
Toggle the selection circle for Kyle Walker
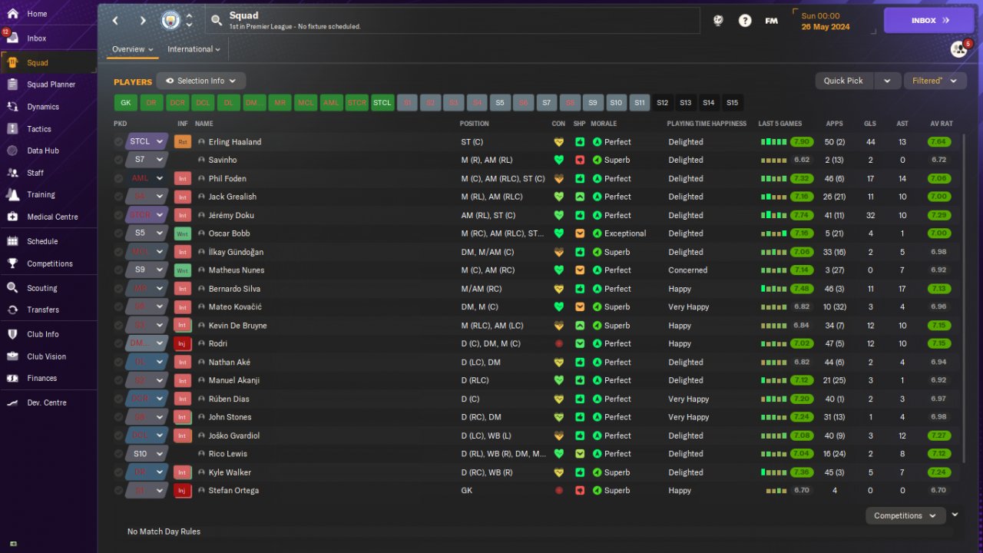coord(118,472)
